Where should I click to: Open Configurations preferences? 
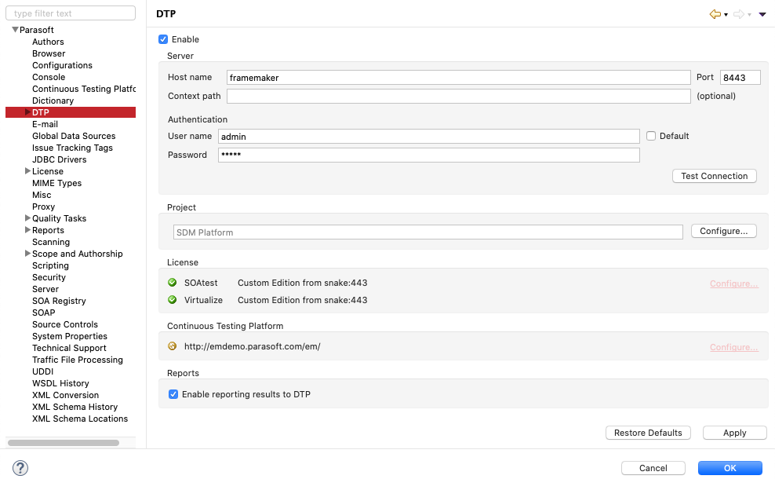pyautogui.click(x=62, y=65)
